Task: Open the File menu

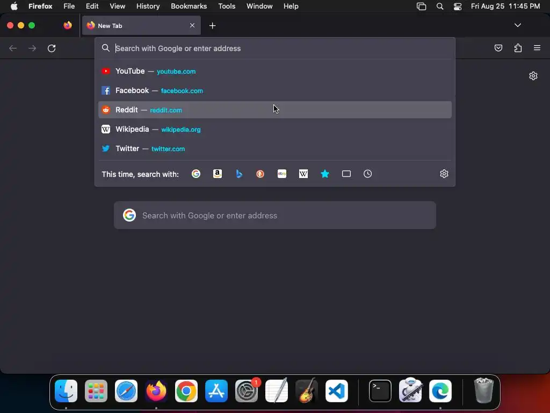Action: tap(69, 6)
